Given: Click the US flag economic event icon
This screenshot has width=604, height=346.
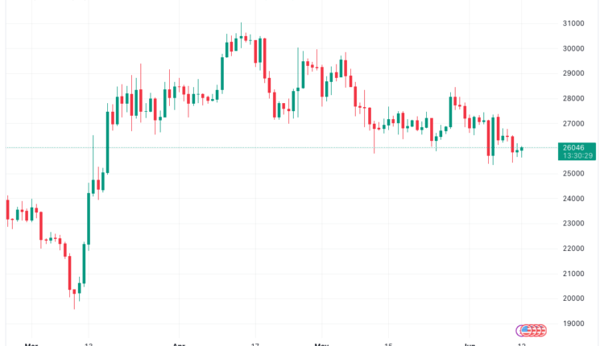Looking at the screenshot, I should point(524,330).
